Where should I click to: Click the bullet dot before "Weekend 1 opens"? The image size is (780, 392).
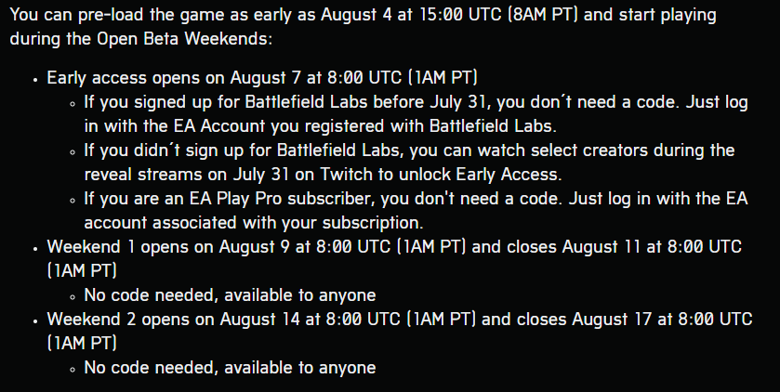[x=35, y=248]
